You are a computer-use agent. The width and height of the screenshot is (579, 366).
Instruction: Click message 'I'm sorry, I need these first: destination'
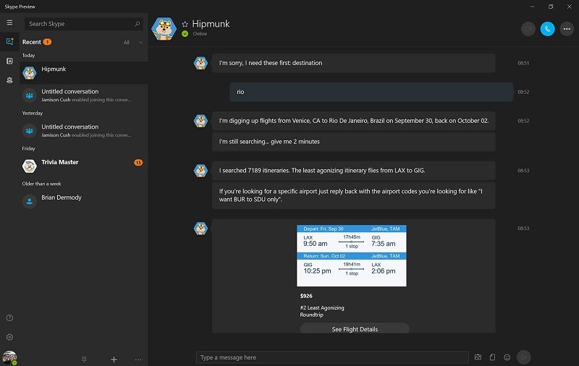pos(353,63)
